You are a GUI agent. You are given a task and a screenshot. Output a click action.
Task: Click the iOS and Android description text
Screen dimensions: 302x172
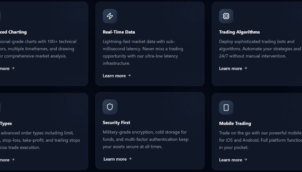click(260, 140)
